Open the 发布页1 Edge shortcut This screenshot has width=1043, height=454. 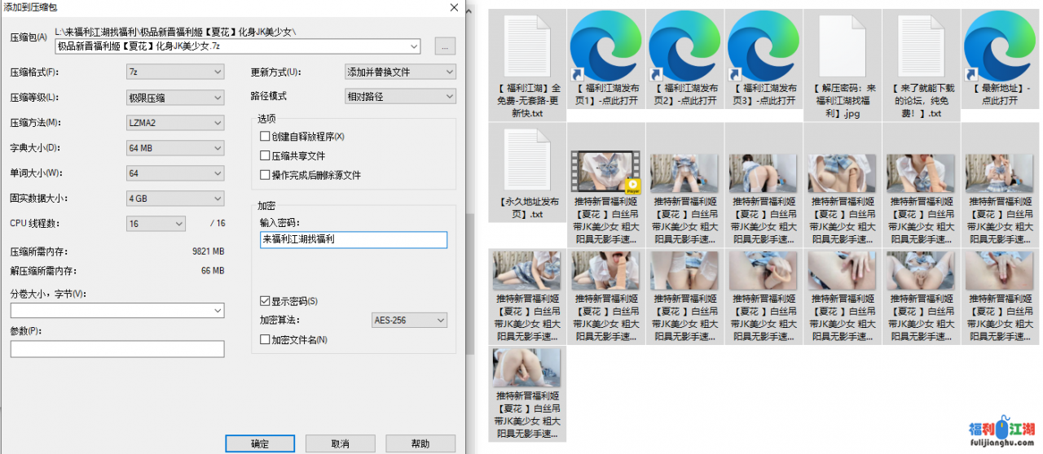605,46
